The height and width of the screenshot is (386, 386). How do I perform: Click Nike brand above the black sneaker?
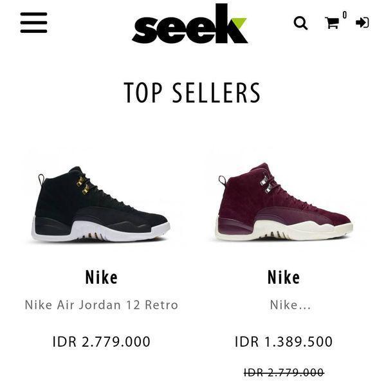(102, 277)
